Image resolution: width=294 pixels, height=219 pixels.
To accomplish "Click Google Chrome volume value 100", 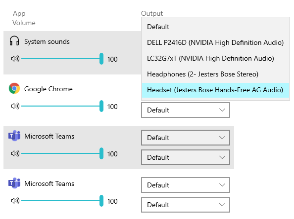I will tap(112, 107).
